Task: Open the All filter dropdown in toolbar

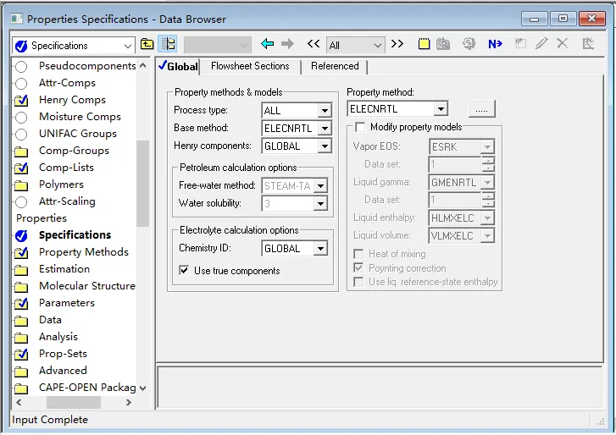Action: tap(378, 46)
